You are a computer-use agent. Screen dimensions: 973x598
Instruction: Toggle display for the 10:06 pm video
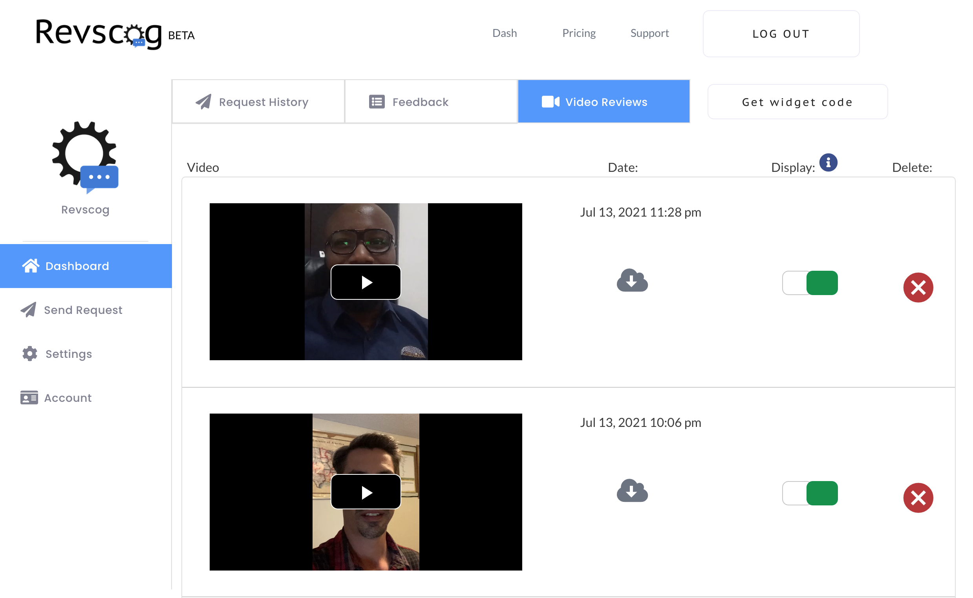click(x=810, y=493)
